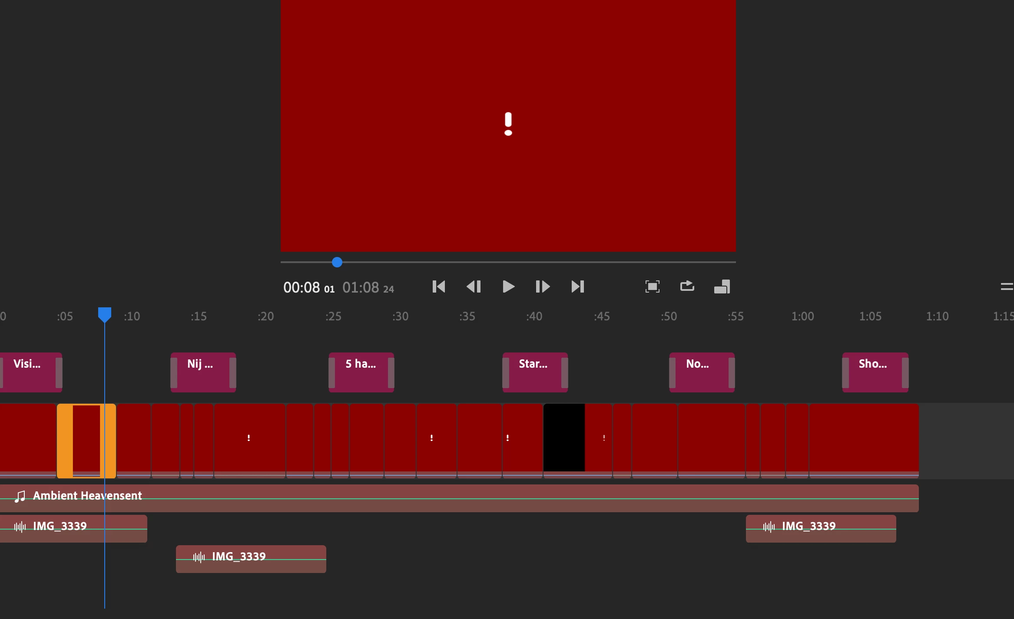Select the 'Sho...' title clip
Screen dimensions: 1014x619
pyautogui.click(x=875, y=372)
